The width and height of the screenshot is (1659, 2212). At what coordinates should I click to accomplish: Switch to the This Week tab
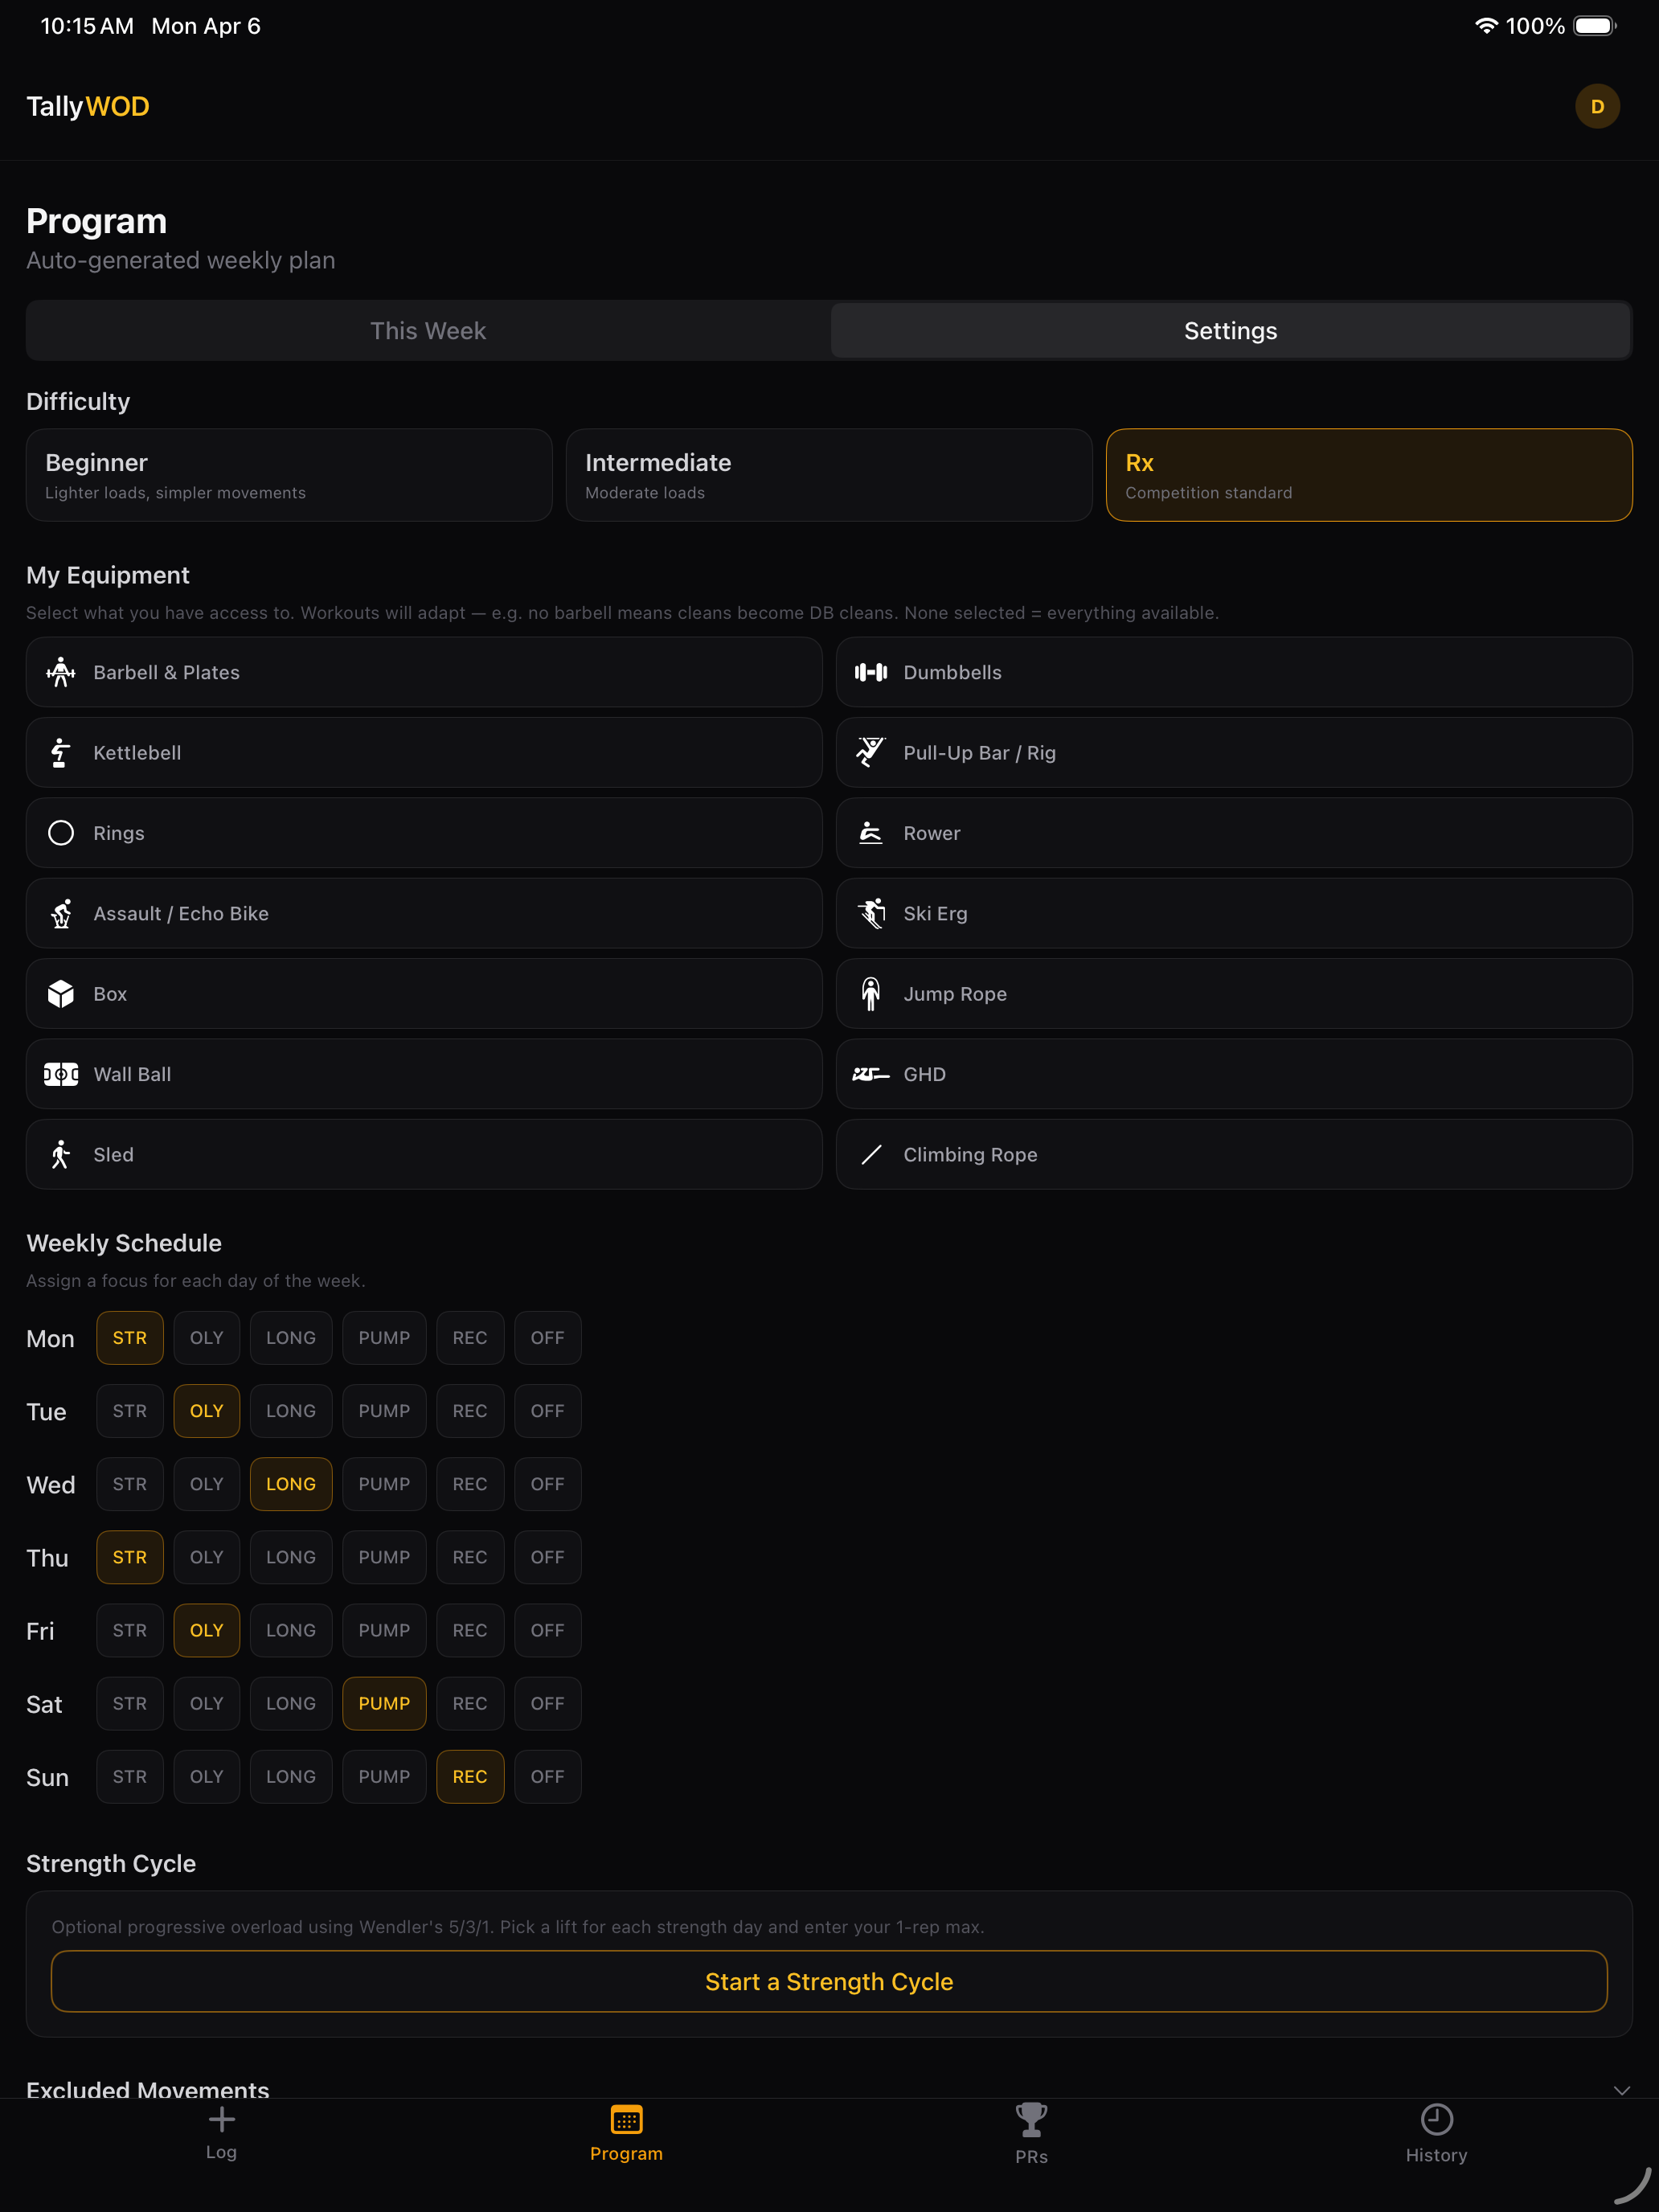click(x=428, y=331)
